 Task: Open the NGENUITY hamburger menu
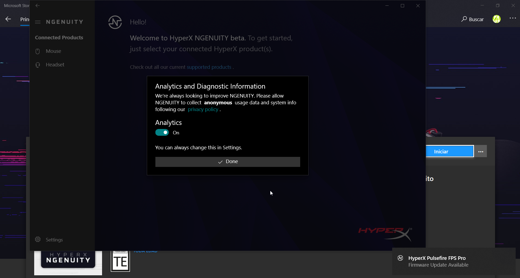click(38, 22)
